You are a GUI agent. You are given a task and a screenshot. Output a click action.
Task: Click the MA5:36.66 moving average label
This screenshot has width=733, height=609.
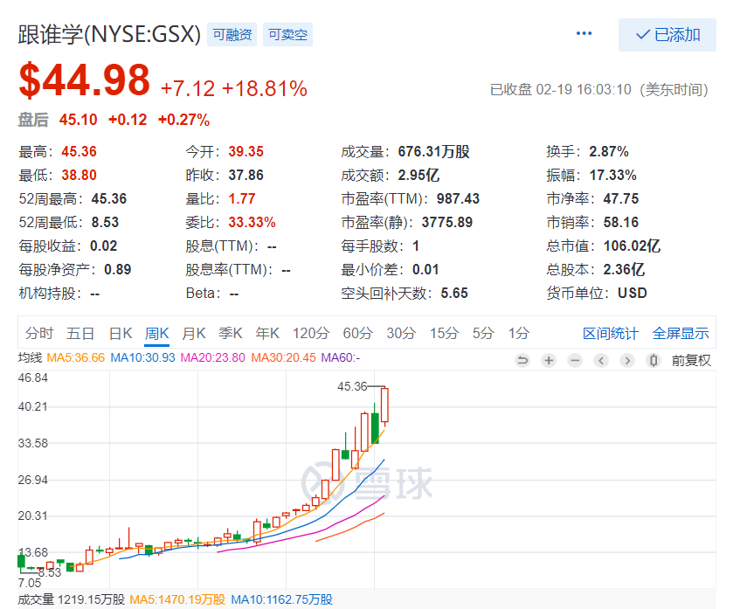coord(76,358)
